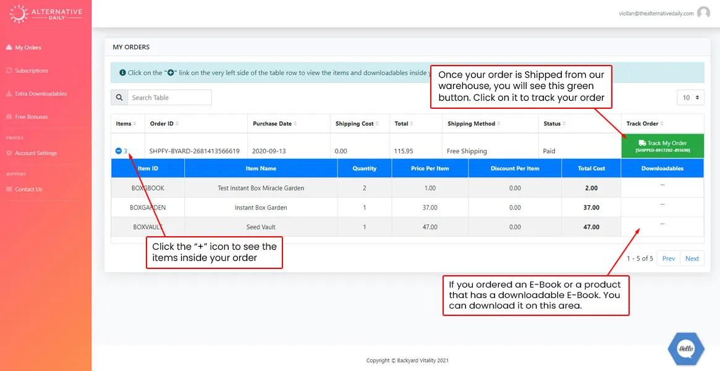The image size is (720, 371).
Task: Click the Account Settings gear icon
Action: pyautogui.click(x=9, y=153)
